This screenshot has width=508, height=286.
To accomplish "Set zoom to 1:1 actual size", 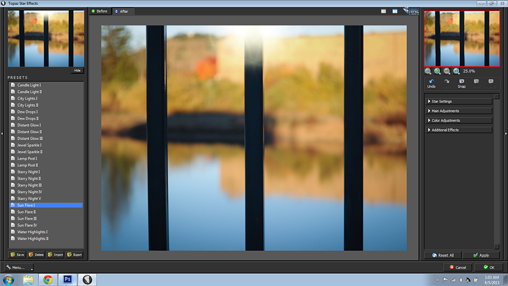I will pos(456,71).
